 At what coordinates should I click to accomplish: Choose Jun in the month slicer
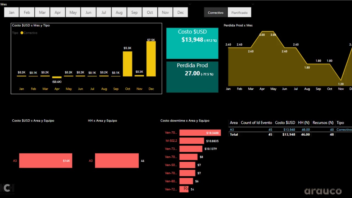(88, 12)
